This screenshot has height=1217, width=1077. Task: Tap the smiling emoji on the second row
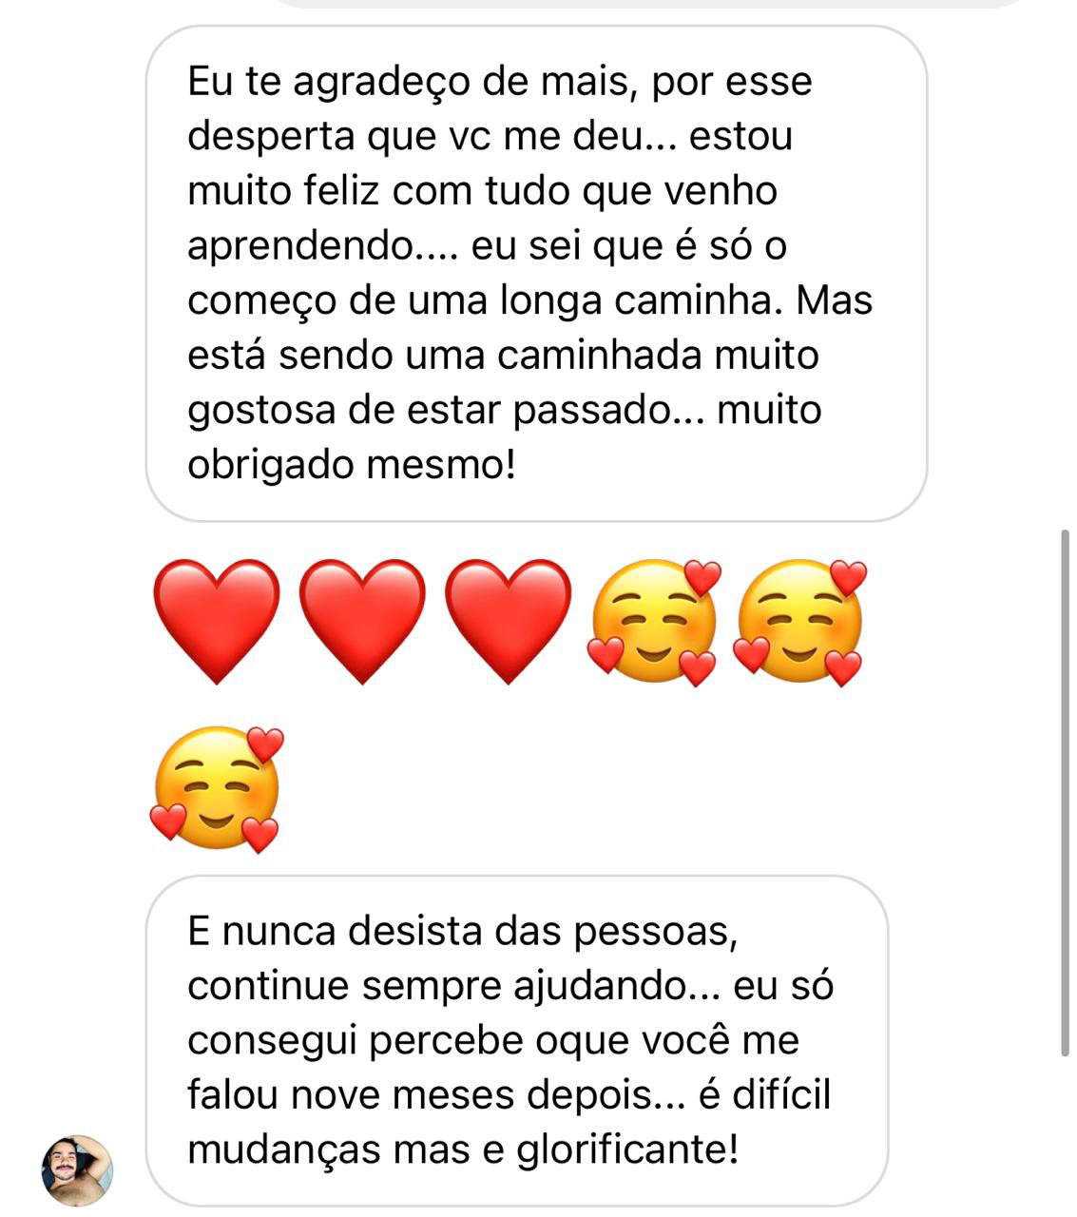pos(217,789)
